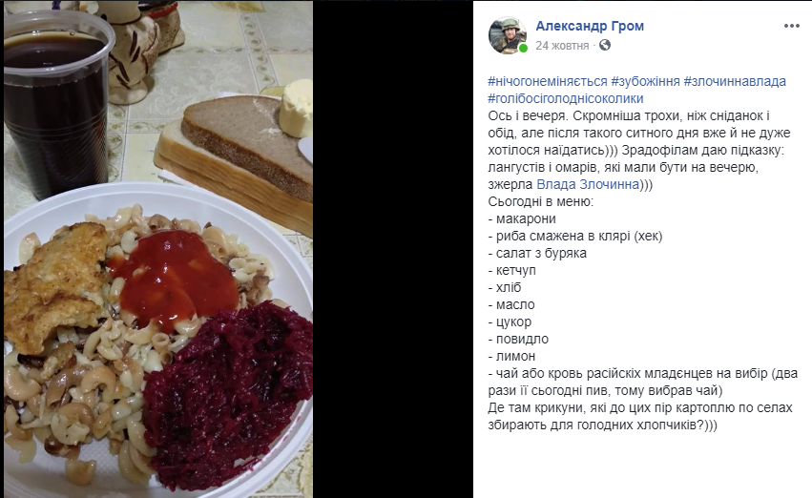Open the #нічогонеміняється hashtag
The image size is (812, 498).
548,81
